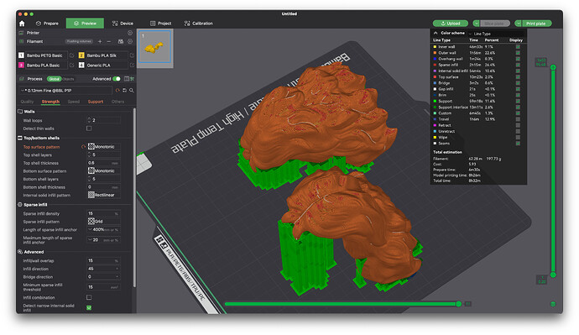Image resolution: width=579 pixels, height=335 pixels.
Task: Select Objects process scope
Action: click(x=68, y=79)
